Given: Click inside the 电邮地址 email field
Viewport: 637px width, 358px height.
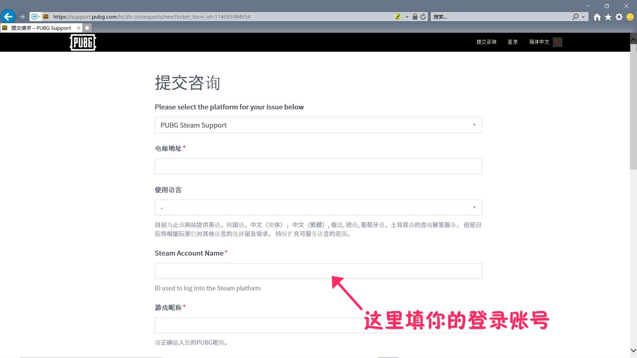Looking at the screenshot, I should tap(318, 166).
